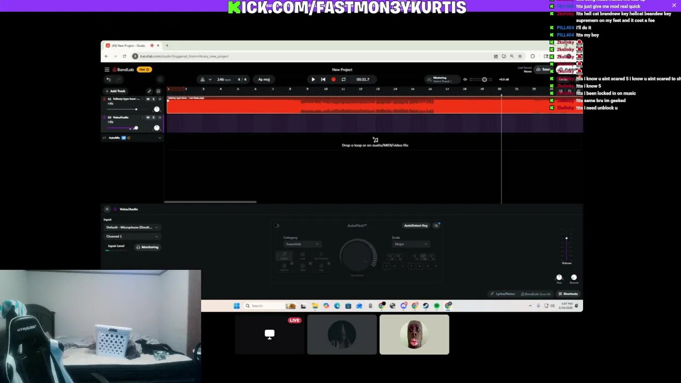The width and height of the screenshot is (681, 383).
Task: Expand track 02 options chevron
Action: click(x=160, y=118)
